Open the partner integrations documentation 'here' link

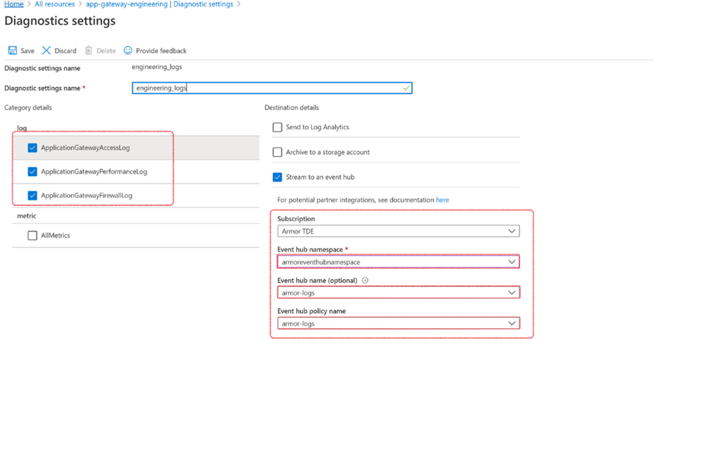pyautogui.click(x=442, y=200)
